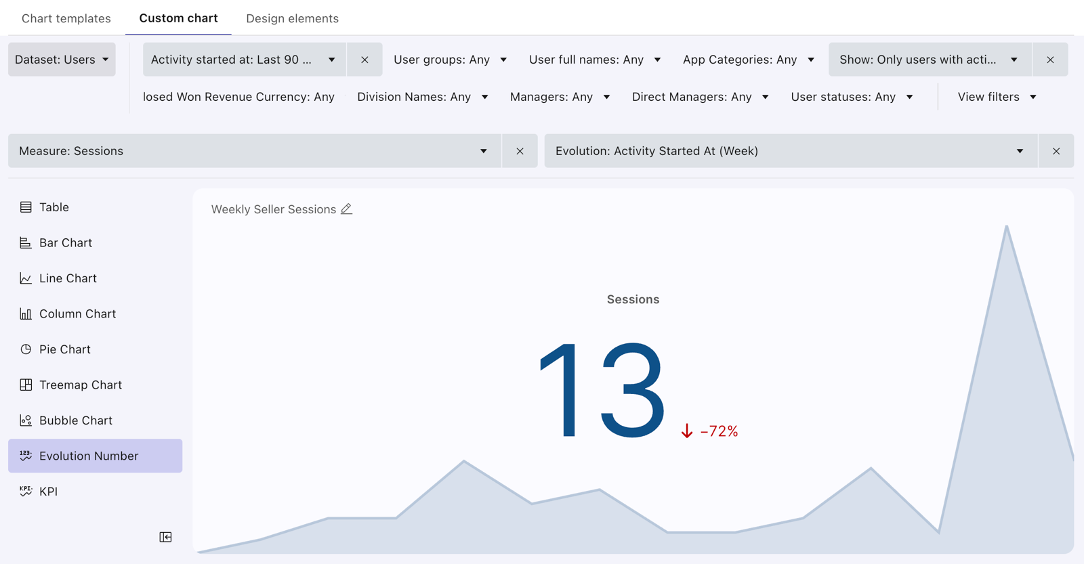Viewport: 1084px width, 564px height.
Task: Expand User groups: Any filter
Action: click(451, 60)
